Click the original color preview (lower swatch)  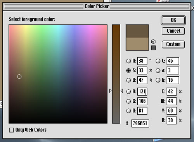[137, 44]
